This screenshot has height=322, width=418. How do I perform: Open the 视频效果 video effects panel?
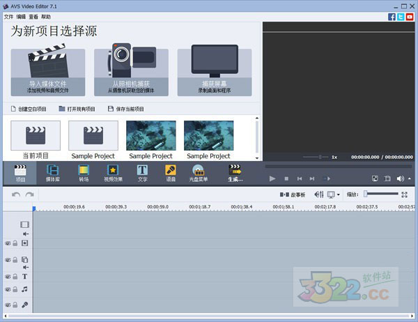(x=112, y=173)
